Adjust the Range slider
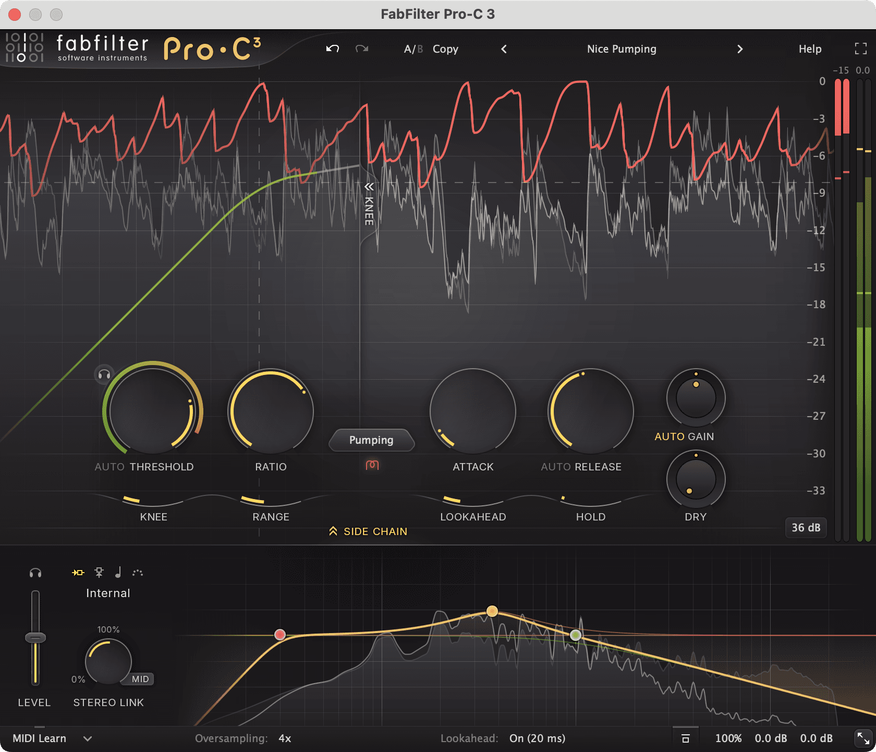Viewport: 876px width, 752px height. click(271, 501)
